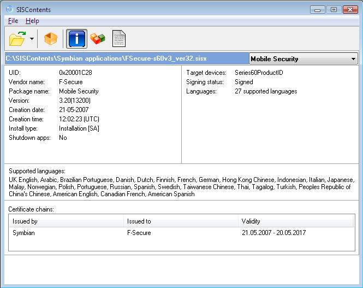Minimize the SISContents window

[x=317, y=10]
